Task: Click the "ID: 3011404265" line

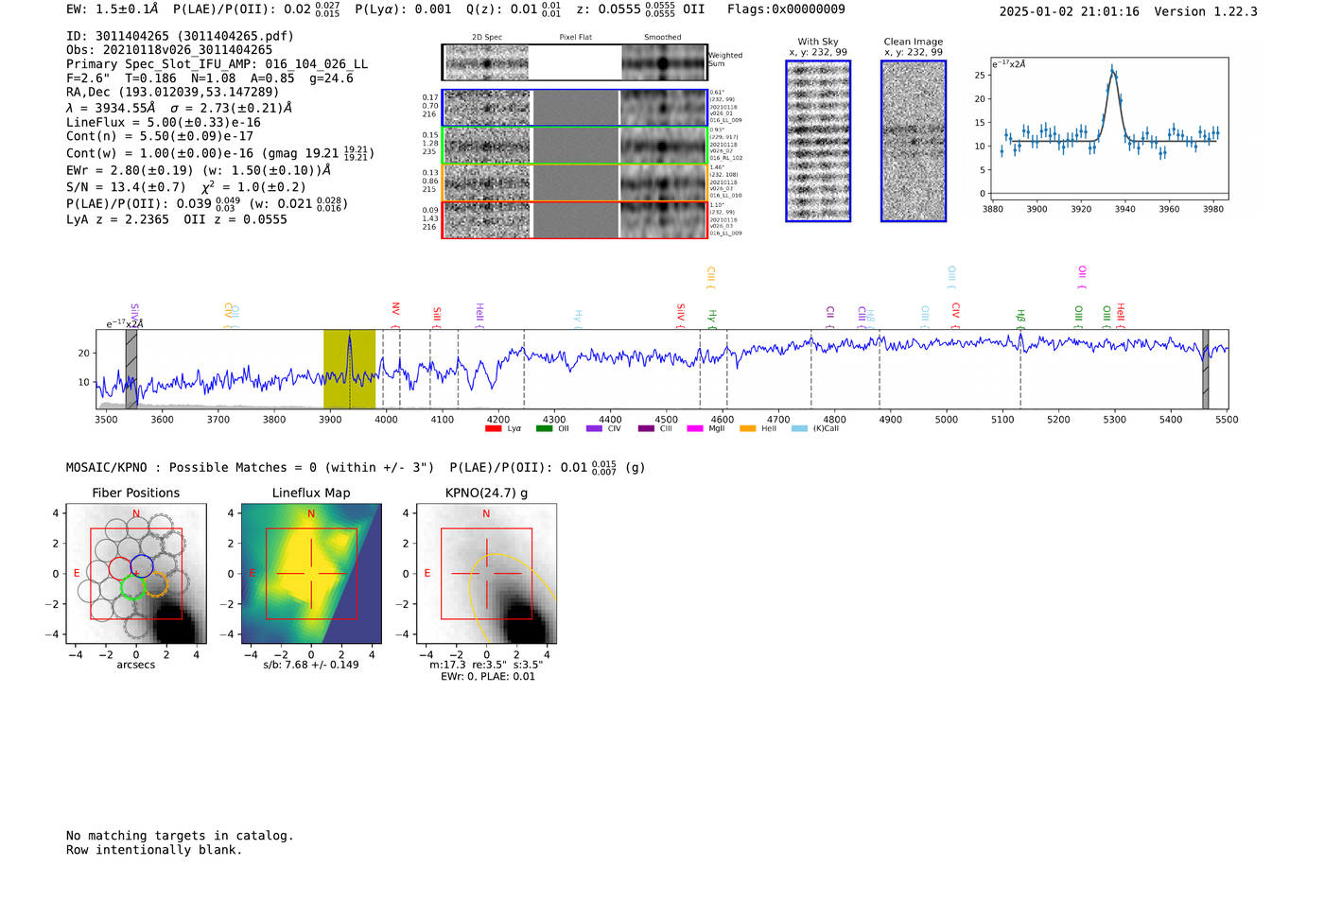Action: (180, 36)
